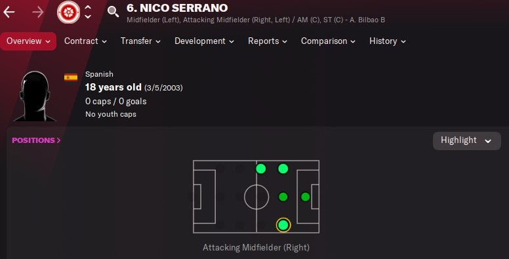Click the search magnifier icon
The height and width of the screenshot is (259, 509).
(113, 12)
